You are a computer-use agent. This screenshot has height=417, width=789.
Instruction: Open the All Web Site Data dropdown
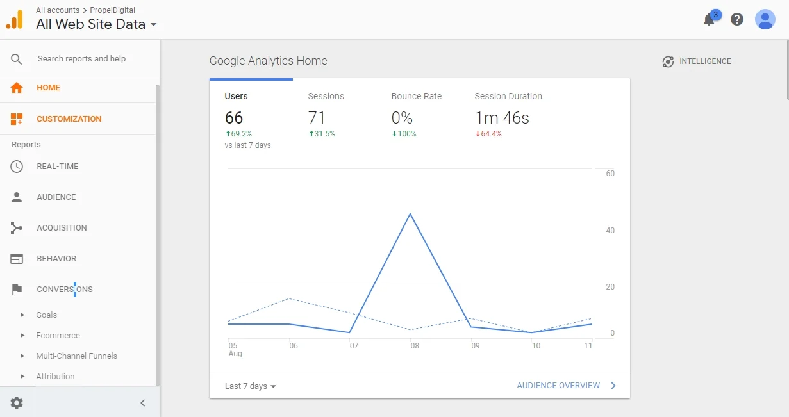click(96, 24)
